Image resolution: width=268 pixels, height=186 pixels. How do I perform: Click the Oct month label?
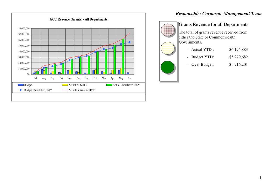pyautogui.click(x=61, y=78)
